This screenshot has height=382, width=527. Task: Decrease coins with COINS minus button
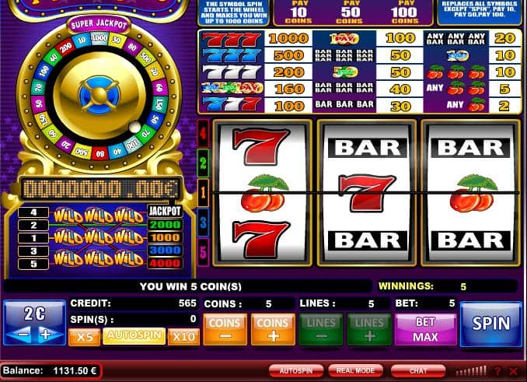(225, 330)
